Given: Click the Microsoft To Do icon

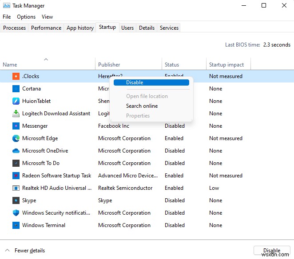Looking at the screenshot, I should click(16, 163).
